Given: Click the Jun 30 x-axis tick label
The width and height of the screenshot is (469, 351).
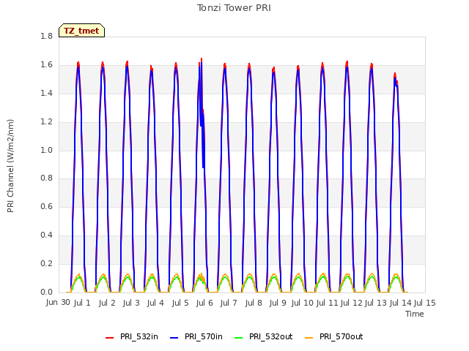Looking at the screenshot, I should tap(58, 302).
